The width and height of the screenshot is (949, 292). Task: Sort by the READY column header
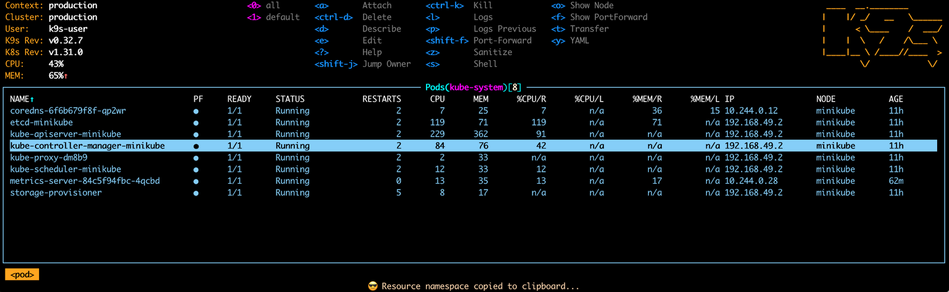pos(239,99)
